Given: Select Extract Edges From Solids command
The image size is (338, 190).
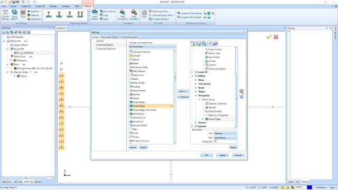Looking at the screenshot, I should tap(144, 110).
